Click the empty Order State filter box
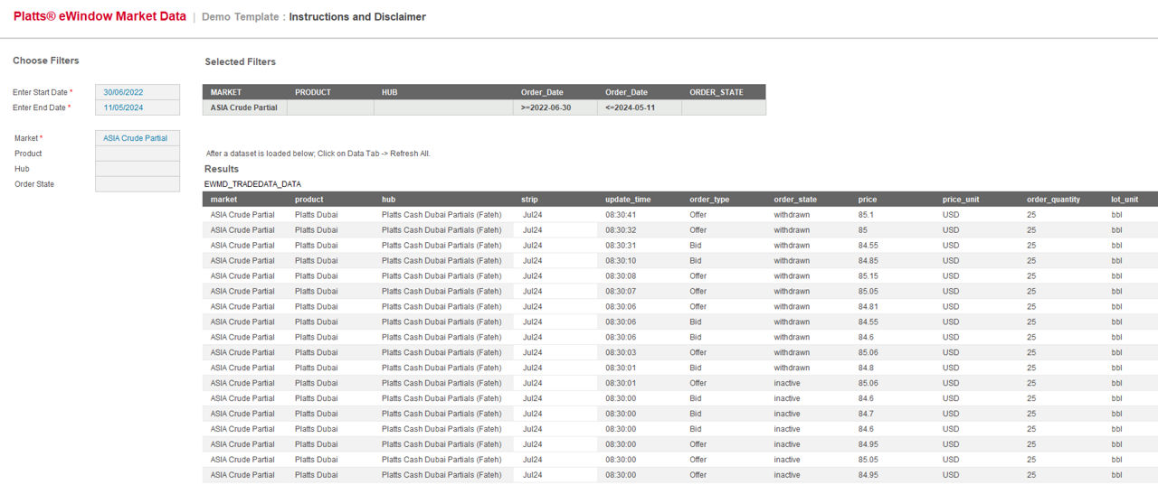The height and width of the screenshot is (485, 1158). (x=138, y=184)
